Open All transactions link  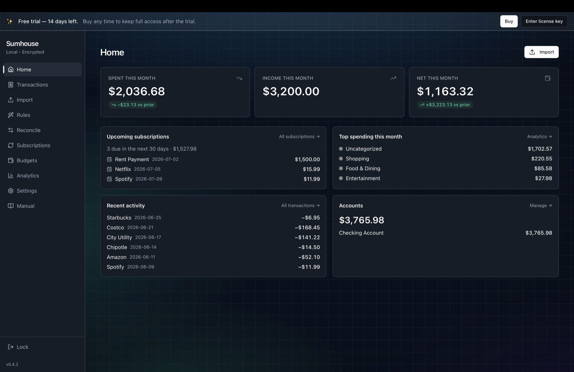tap(300, 205)
